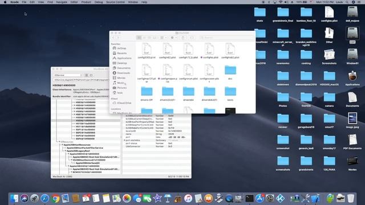Select Music in Finder sidebar

pos(119,83)
